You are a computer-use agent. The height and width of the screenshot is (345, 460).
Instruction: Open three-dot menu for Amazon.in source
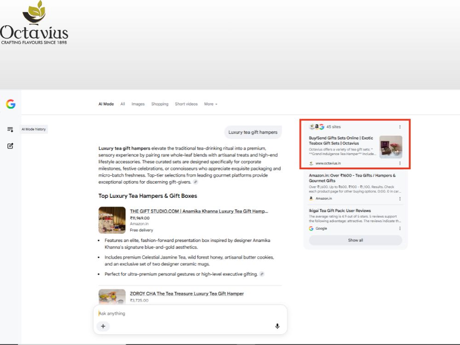click(x=400, y=199)
